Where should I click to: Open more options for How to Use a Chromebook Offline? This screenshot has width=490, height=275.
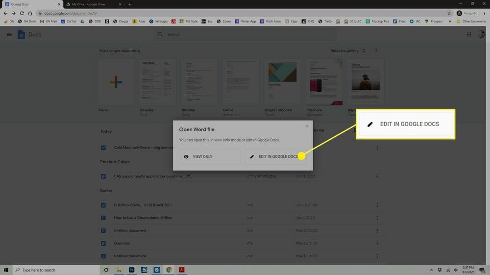[x=377, y=218]
